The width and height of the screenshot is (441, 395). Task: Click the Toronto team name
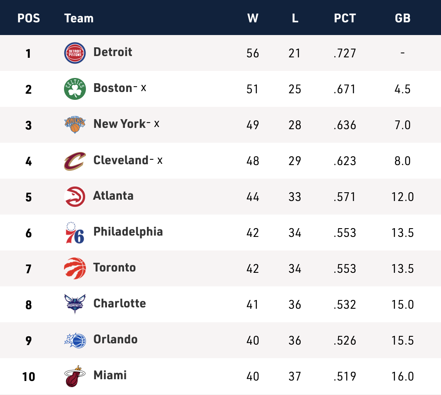click(114, 268)
